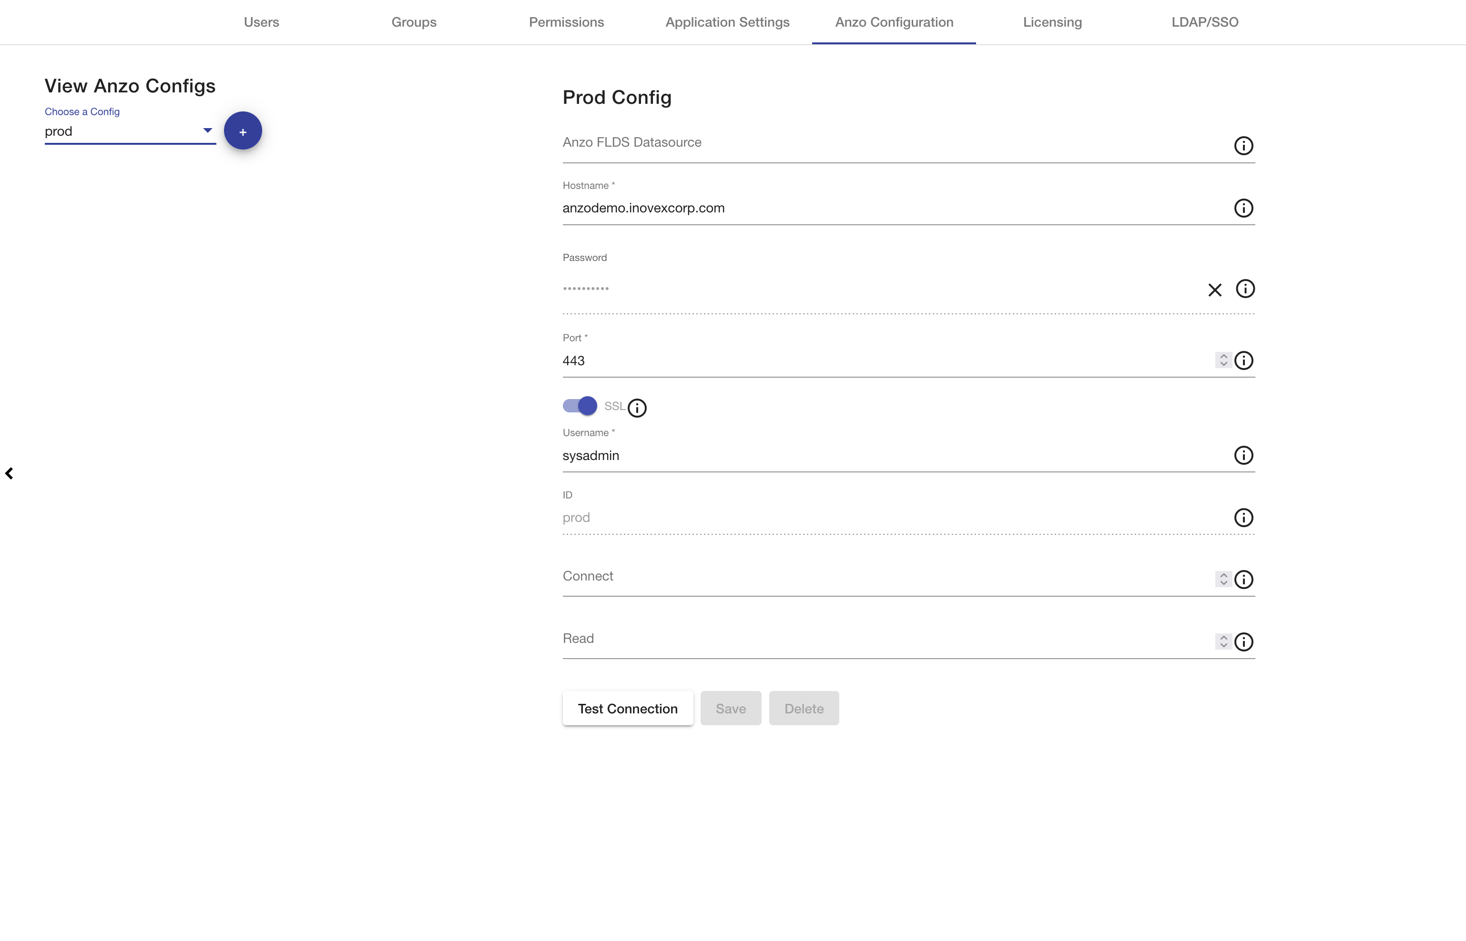Click the Test Connection button
Viewport: 1466px width, 941px height.
(x=628, y=708)
